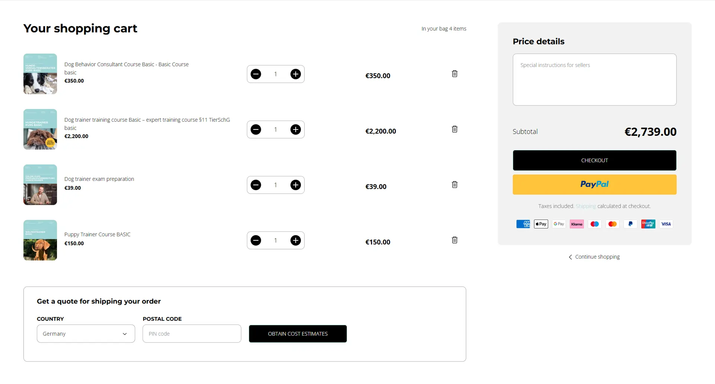Select the Klarna payment method icon

point(576,224)
